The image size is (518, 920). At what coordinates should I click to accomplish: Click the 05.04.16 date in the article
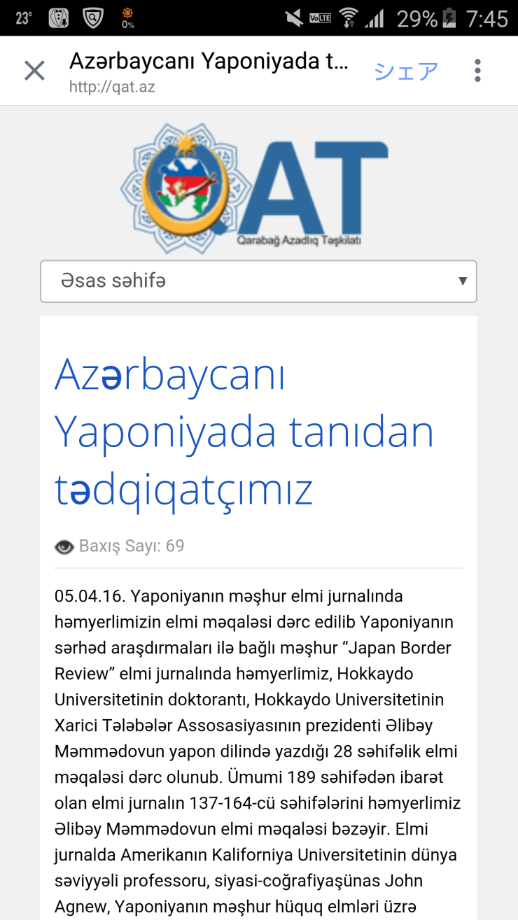tap(87, 596)
